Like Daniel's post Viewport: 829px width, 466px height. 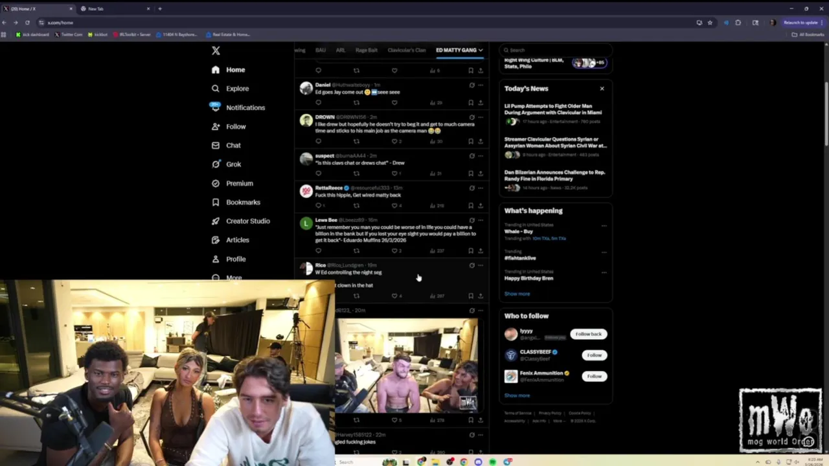tap(394, 102)
